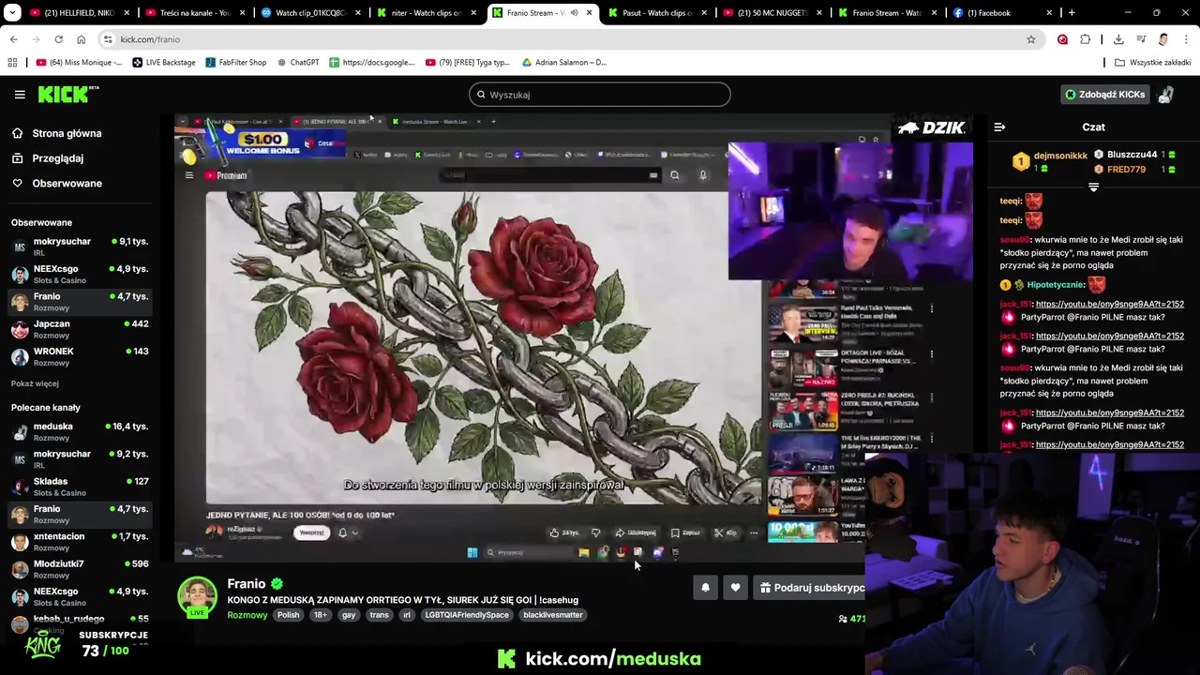Click Podaruj subskrypcje gift button
This screenshot has height=675, width=1200.
point(812,588)
